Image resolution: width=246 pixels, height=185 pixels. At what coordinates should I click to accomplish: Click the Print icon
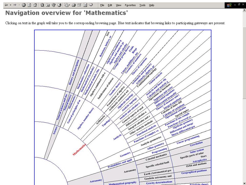click(x=74, y=5)
